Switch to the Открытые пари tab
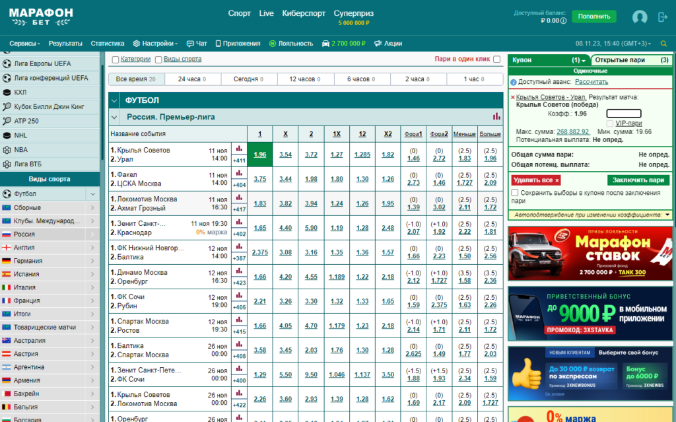Screen dimensions: 676x422 [x=632, y=60]
